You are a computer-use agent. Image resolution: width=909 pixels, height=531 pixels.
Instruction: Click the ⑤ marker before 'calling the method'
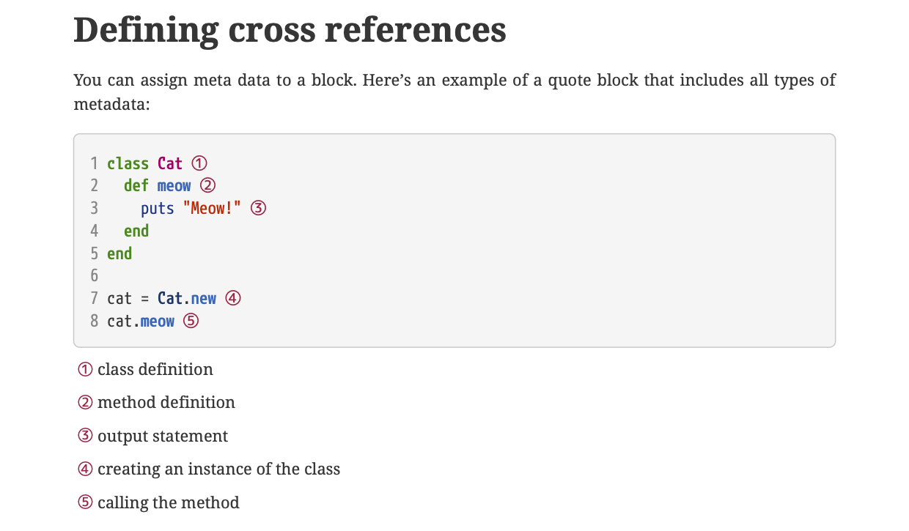pos(85,503)
